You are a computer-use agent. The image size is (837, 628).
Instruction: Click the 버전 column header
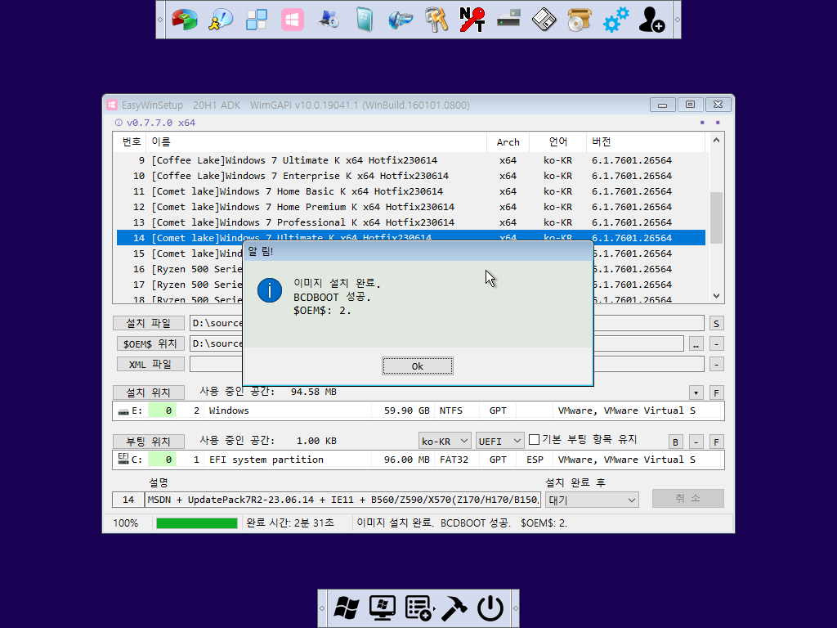click(646, 142)
